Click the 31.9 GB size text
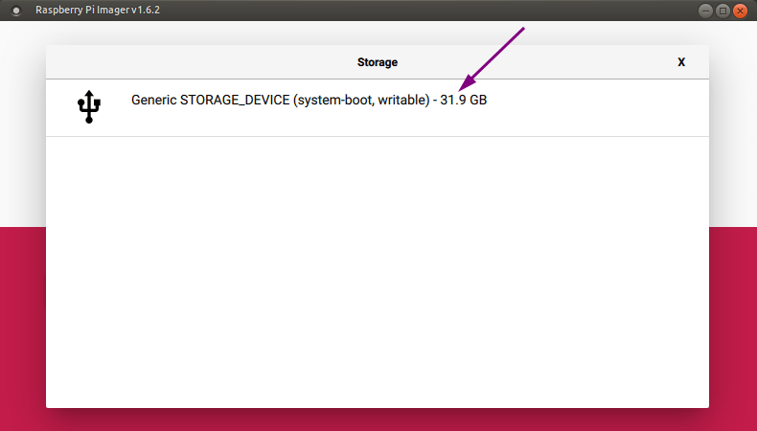This screenshot has height=431, width=757. [x=464, y=100]
